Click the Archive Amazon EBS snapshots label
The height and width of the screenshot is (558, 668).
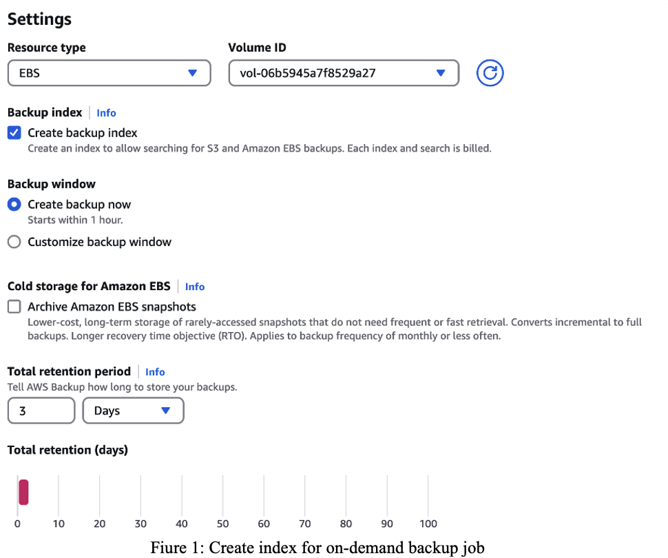(x=112, y=307)
